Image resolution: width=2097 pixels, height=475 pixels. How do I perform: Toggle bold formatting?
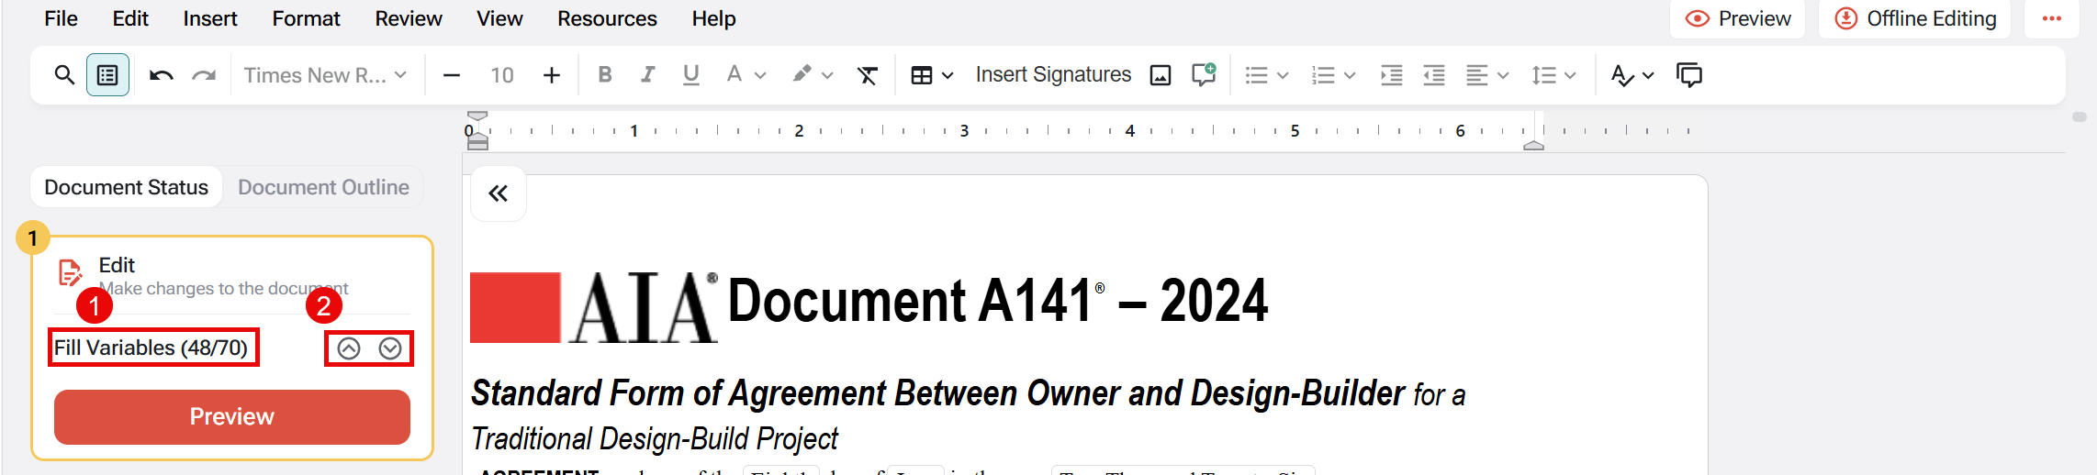pos(605,74)
